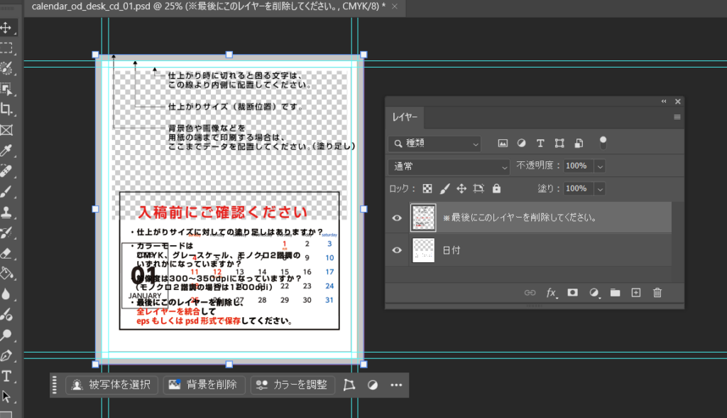Click the delete layer trash icon
Image resolution: width=727 pixels, height=418 pixels.
[657, 292]
